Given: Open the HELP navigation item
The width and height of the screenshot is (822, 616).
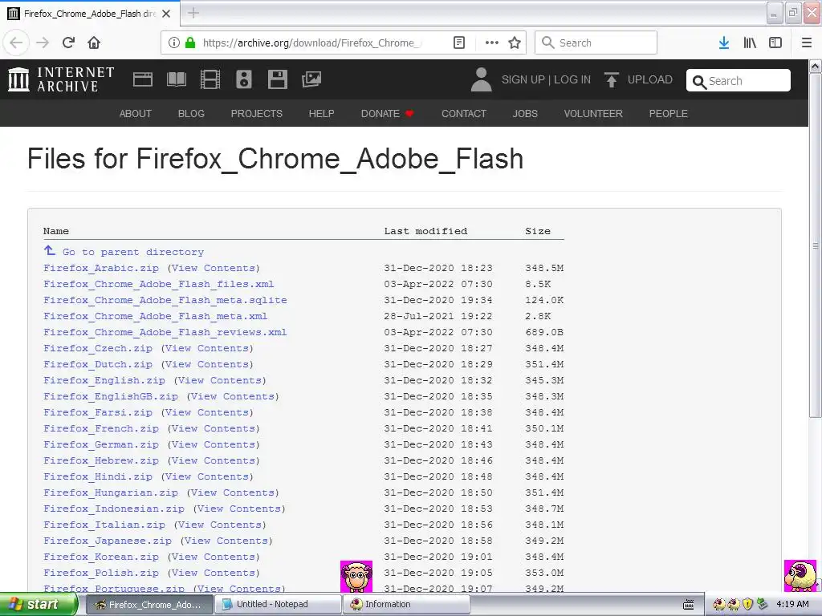Looking at the screenshot, I should (x=321, y=114).
